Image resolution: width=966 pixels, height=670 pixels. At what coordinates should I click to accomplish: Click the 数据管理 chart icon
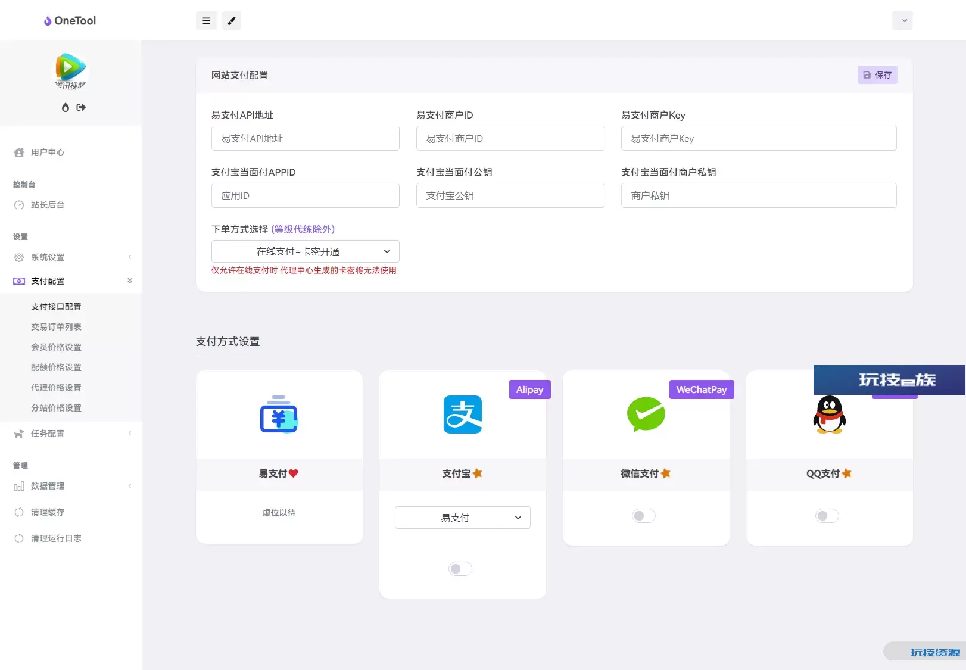pos(19,486)
